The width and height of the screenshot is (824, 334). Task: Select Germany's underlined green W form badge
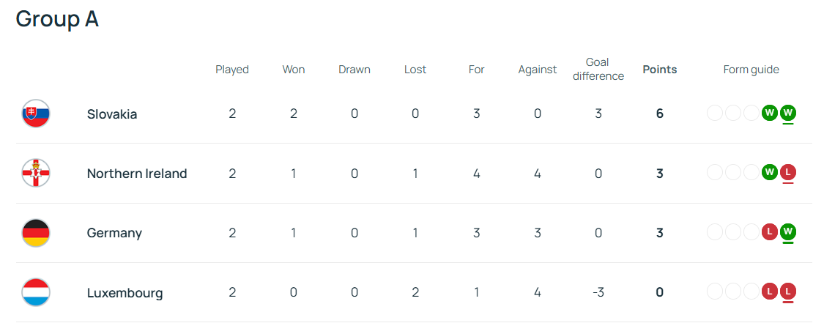(787, 231)
